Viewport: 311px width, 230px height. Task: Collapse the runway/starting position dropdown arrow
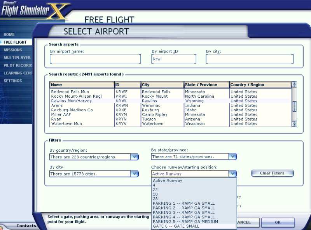pyautogui.click(x=232, y=174)
